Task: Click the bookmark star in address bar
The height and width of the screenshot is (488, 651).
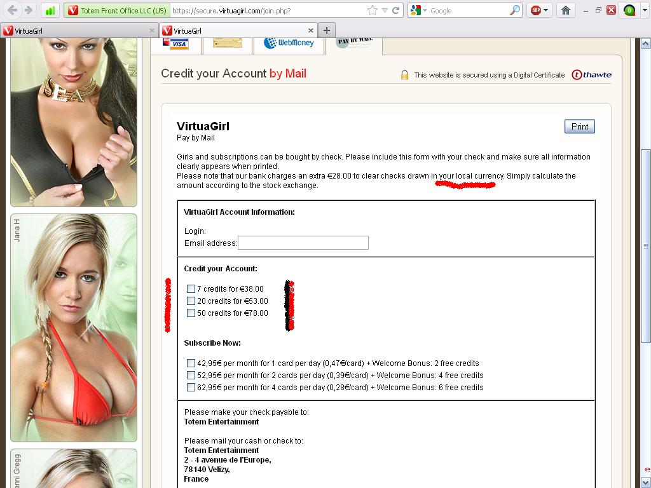Action: click(373, 10)
